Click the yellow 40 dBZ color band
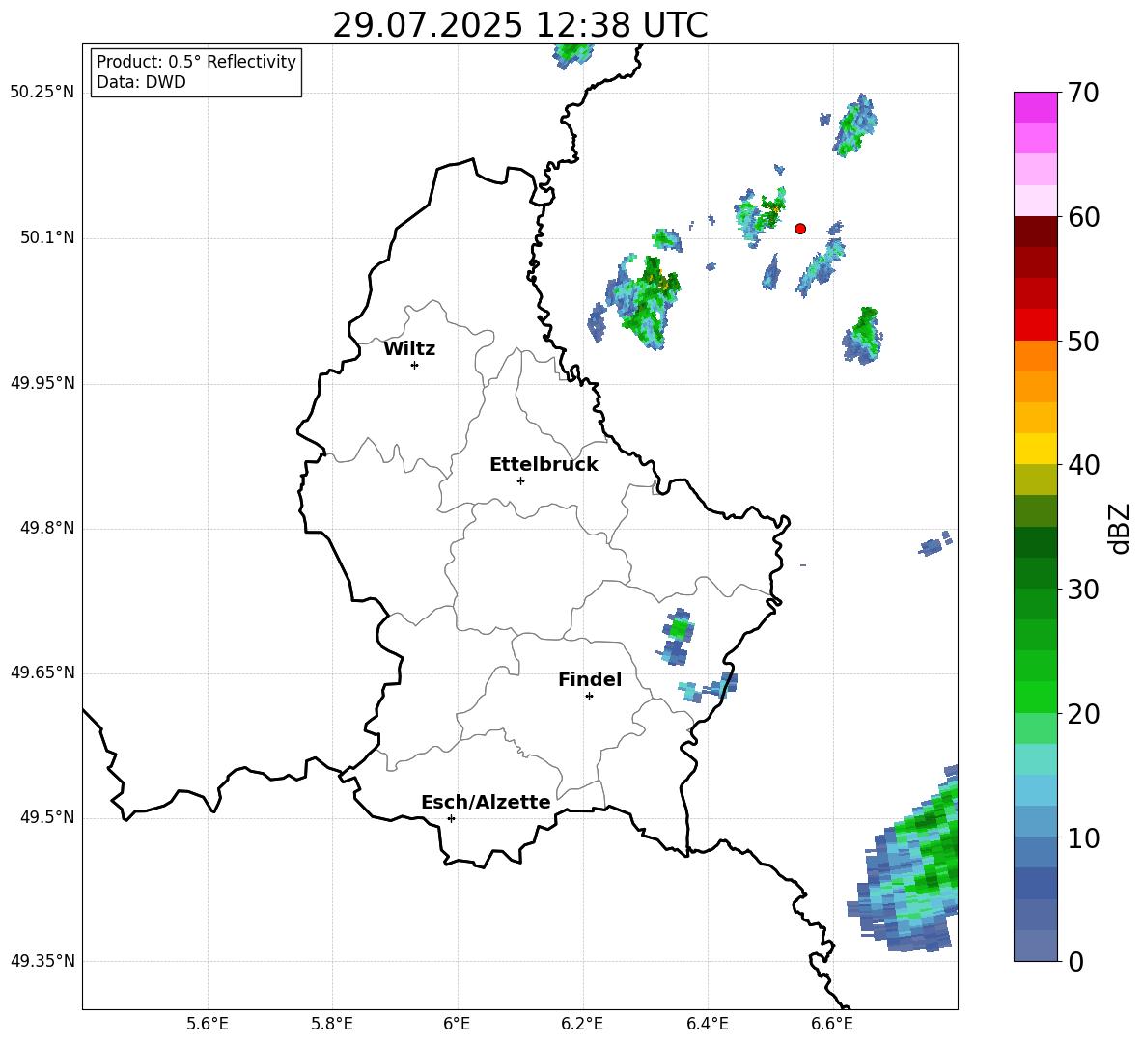The image size is (1143, 1043). click(1035, 449)
